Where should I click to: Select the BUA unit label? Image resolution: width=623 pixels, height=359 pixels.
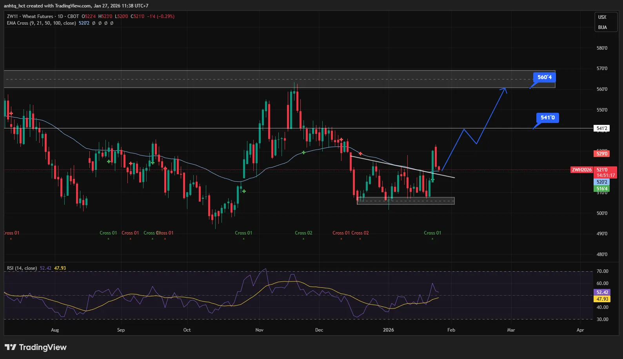coord(602,27)
